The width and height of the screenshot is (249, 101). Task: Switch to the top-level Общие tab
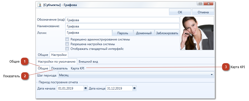pos(43,55)
